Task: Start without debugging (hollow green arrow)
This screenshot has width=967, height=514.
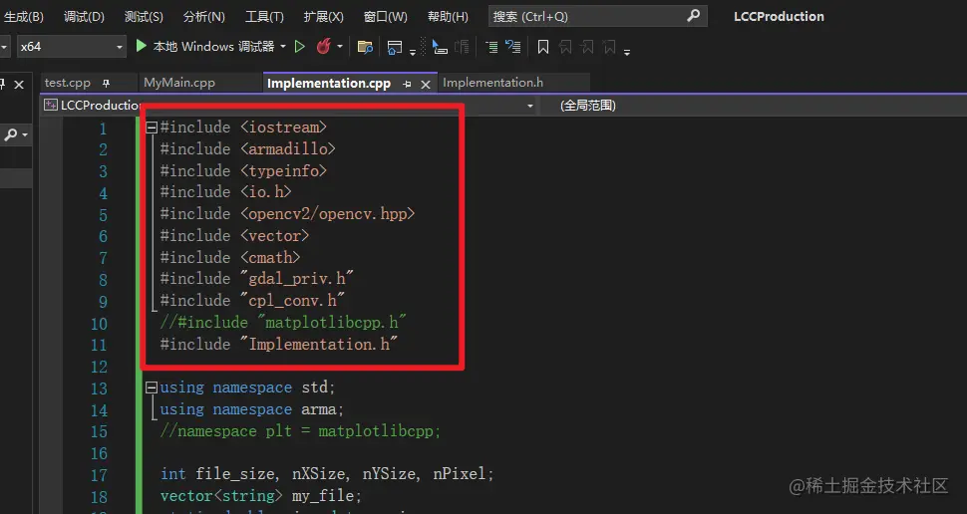Action: (x=300, y=47)
